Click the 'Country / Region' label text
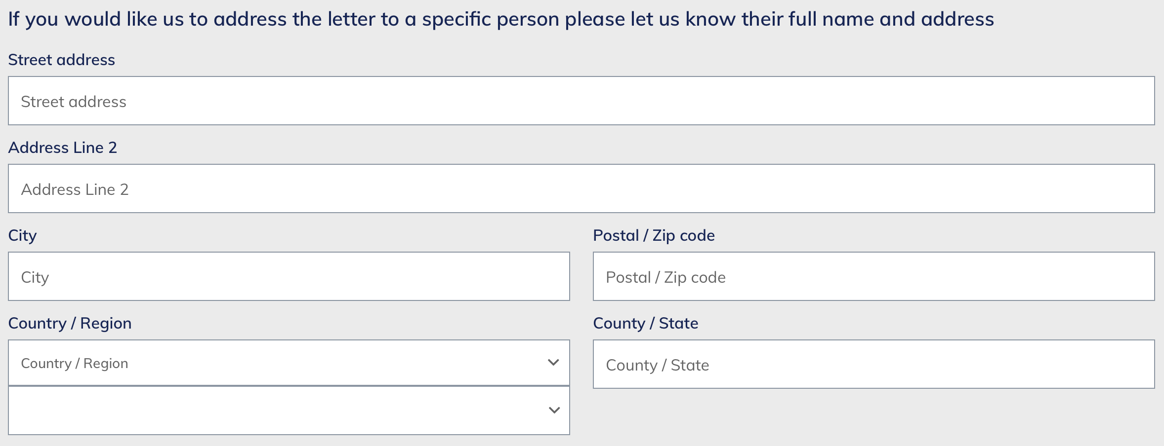The image size is (1164, 446). point(70,323)
